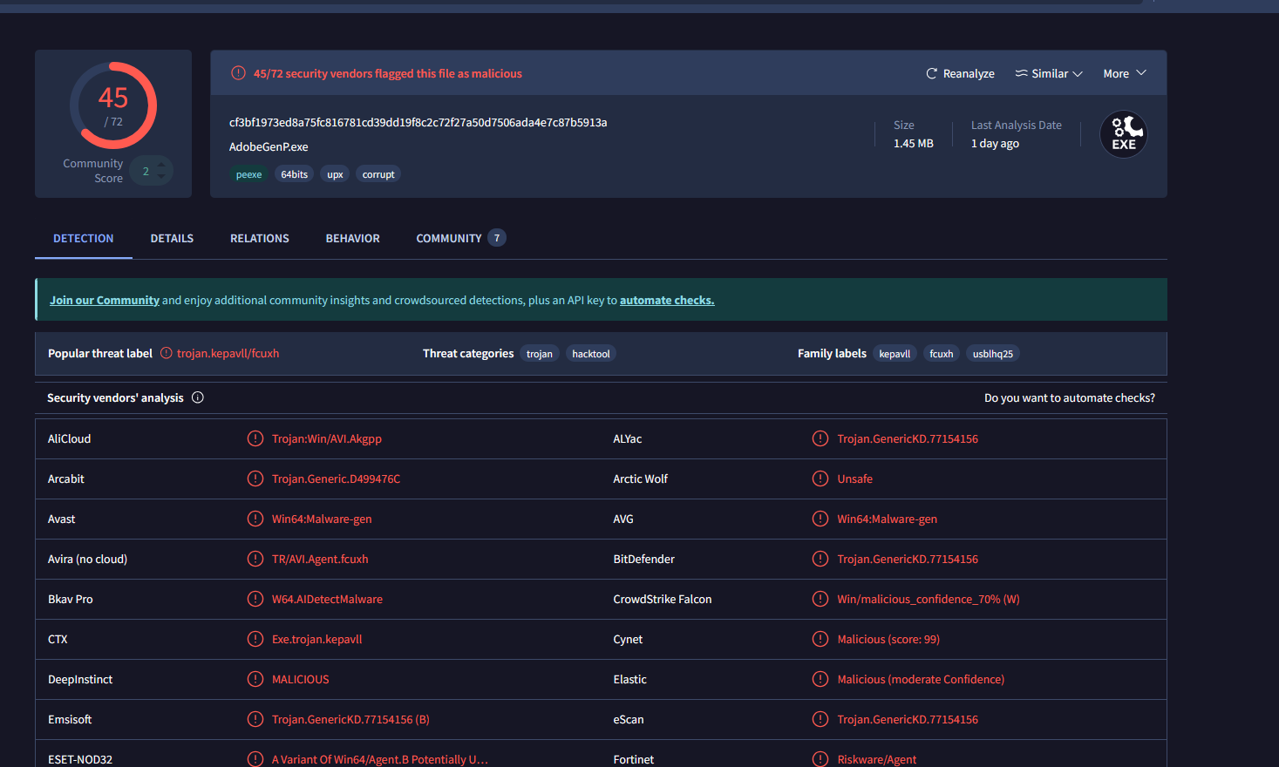
Task: Follow the automate checks link
Action: pos(667,300)
